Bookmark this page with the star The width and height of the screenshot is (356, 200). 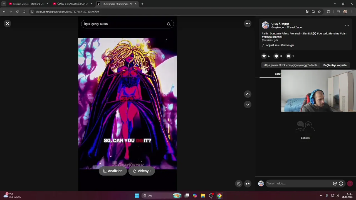tap(319, 12)
